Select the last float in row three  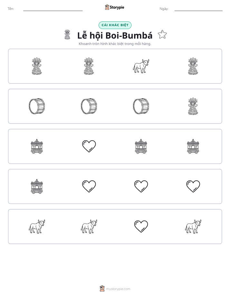(193, 146)
